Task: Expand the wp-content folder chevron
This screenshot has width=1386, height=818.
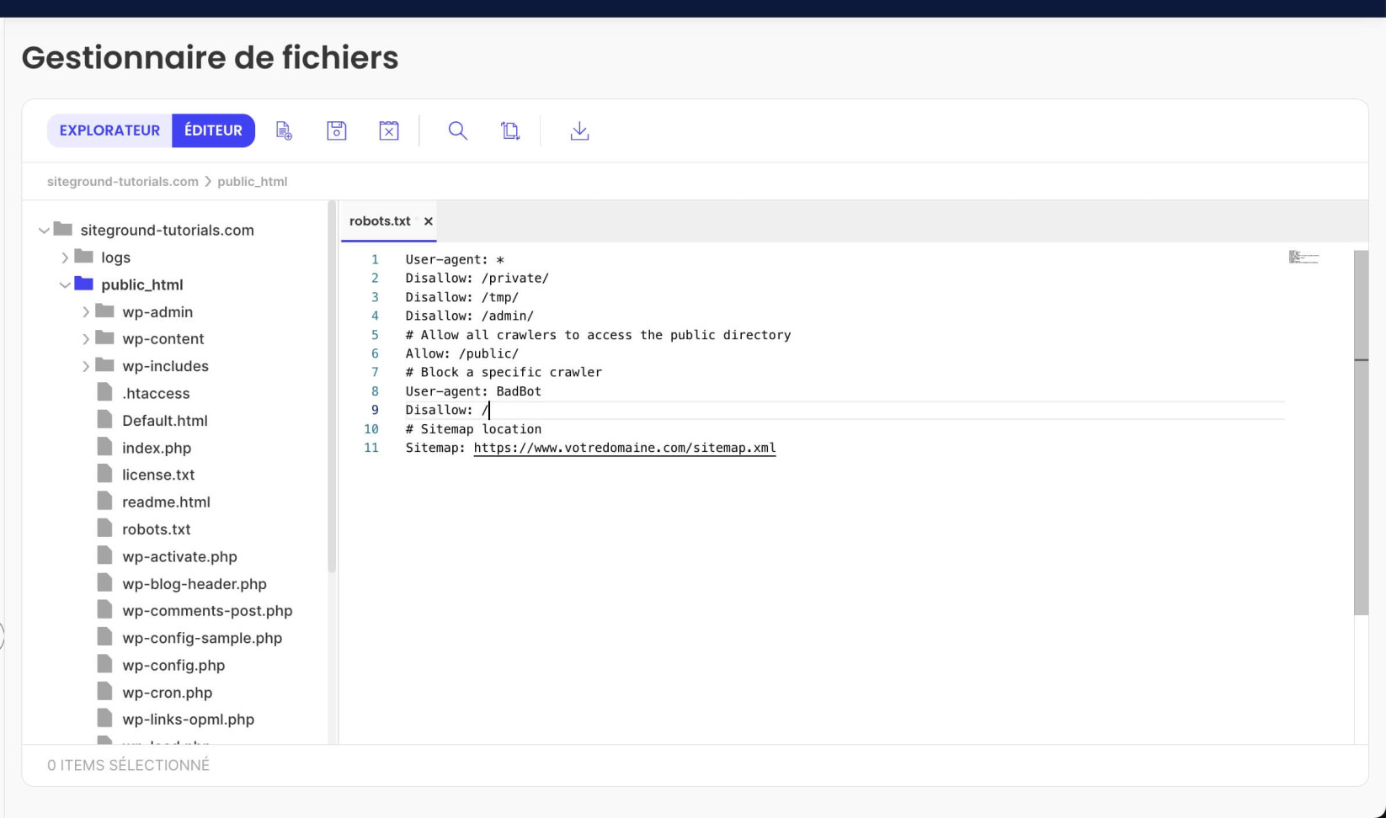Action: (x=86, y=339)
